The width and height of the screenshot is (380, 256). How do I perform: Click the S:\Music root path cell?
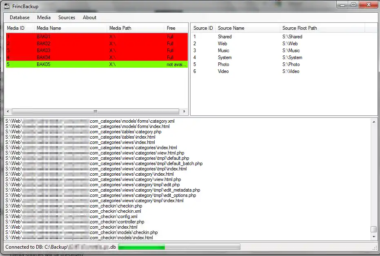[291, 51]
